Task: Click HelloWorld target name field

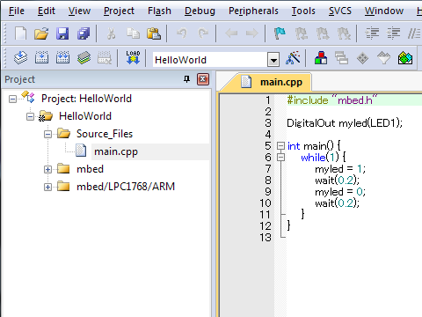Action: [210, 60]
